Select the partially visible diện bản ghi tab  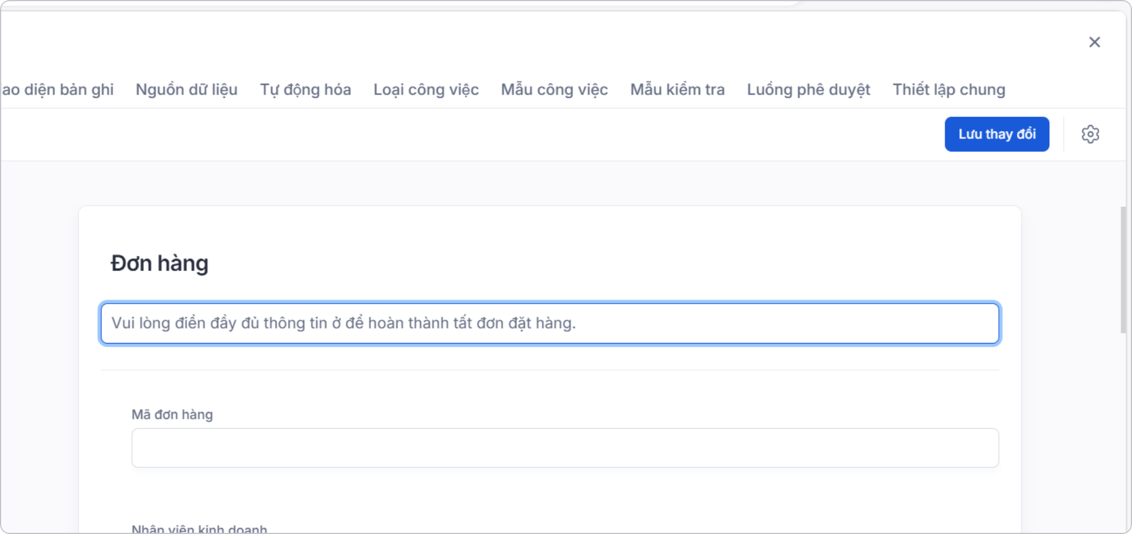coord(58,90)
